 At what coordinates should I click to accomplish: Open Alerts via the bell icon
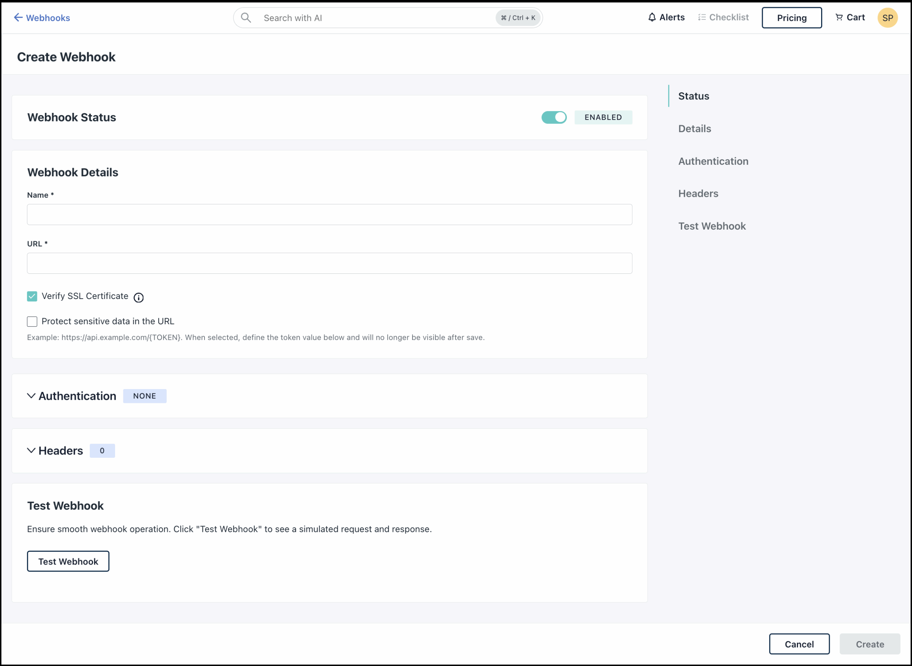pos(665,17)
